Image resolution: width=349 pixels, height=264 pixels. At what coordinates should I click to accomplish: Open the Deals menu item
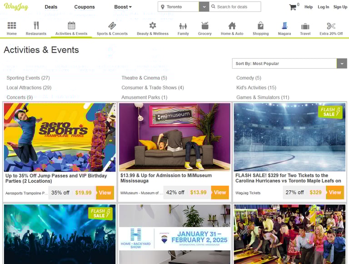tap(51, 7)
